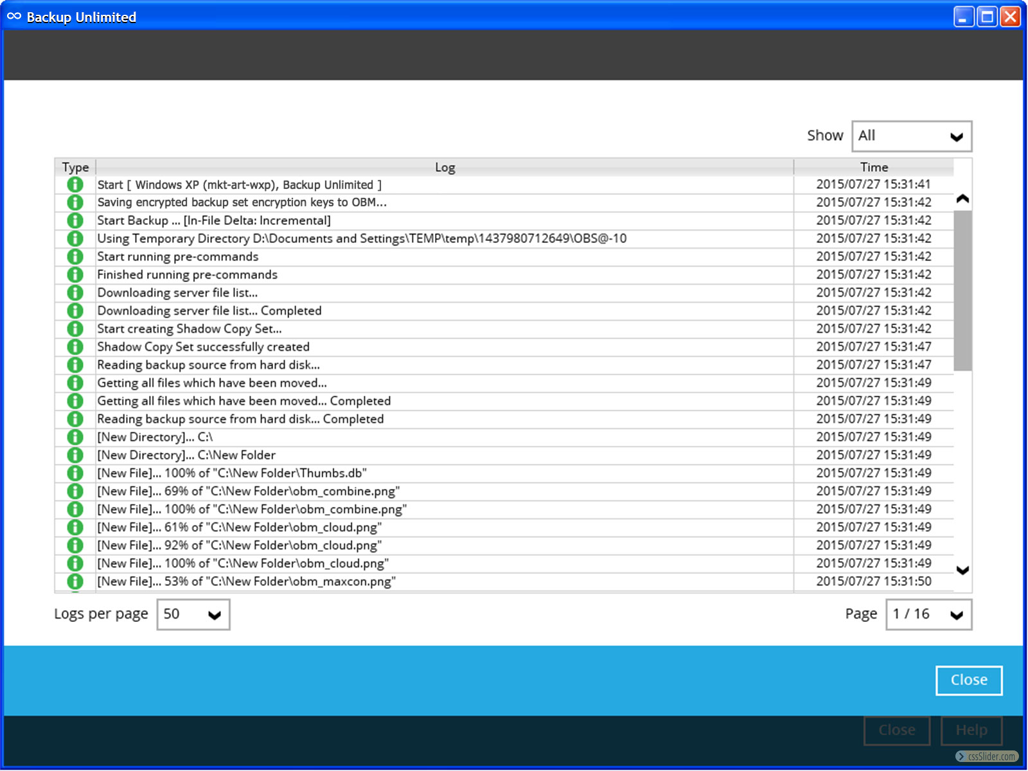Click the dimmed Help button at bottom
Image resolution: width=1028 pixels, height=771 pixels.
tap(971, 731)
